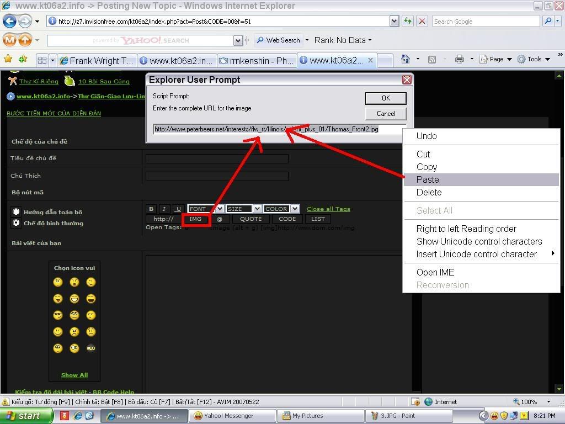Click Cancel in Explorer User Prompt
565x424 pixels.
pyautogui.click(x=386, y=114)
